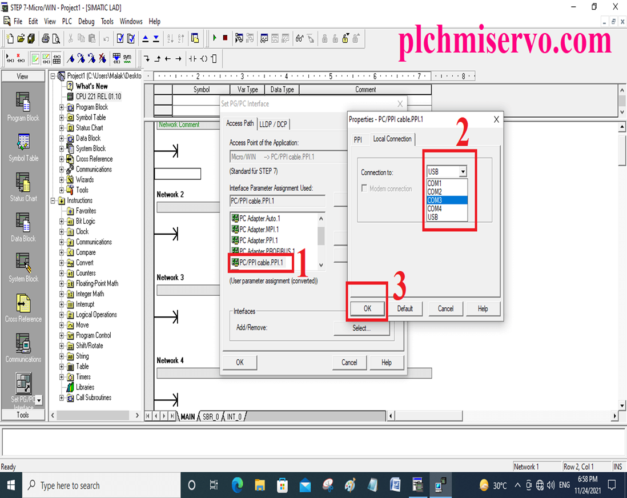This screenshot has width=627, height=498.
Task: Open the PLC menu
Action: pos(67,21)
